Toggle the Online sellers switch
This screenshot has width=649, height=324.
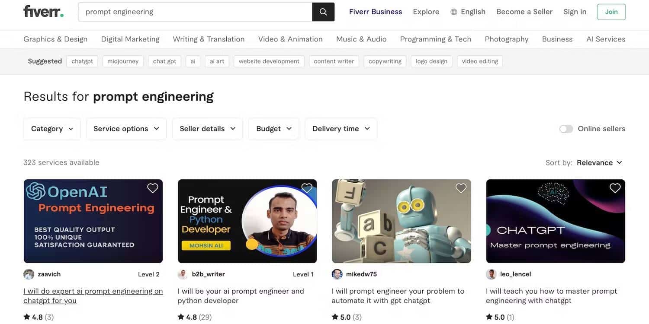566,129
